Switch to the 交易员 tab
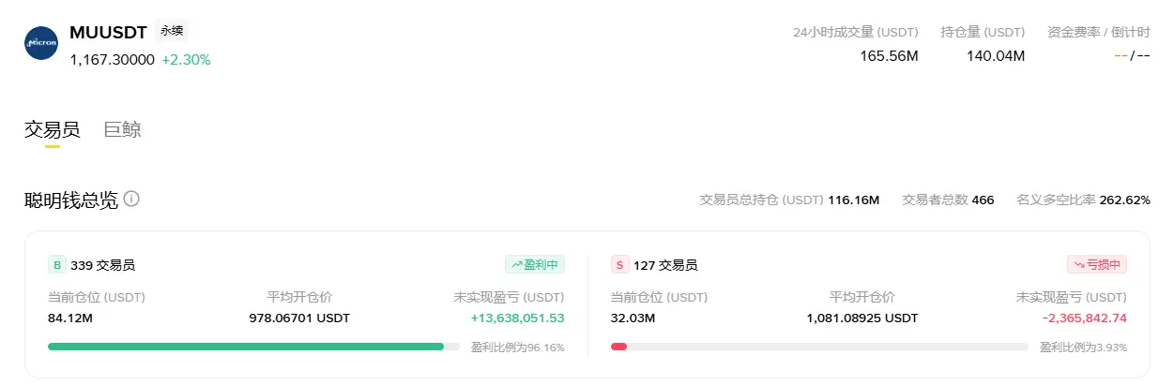The width and height of the screenshot is (1174, 385). point(53,129)
